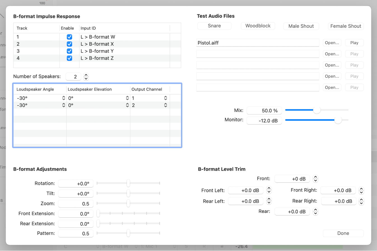Play the Pistol.aiff file
The width and height of the screenshot is (377, 251).
[x=354, y=43]
